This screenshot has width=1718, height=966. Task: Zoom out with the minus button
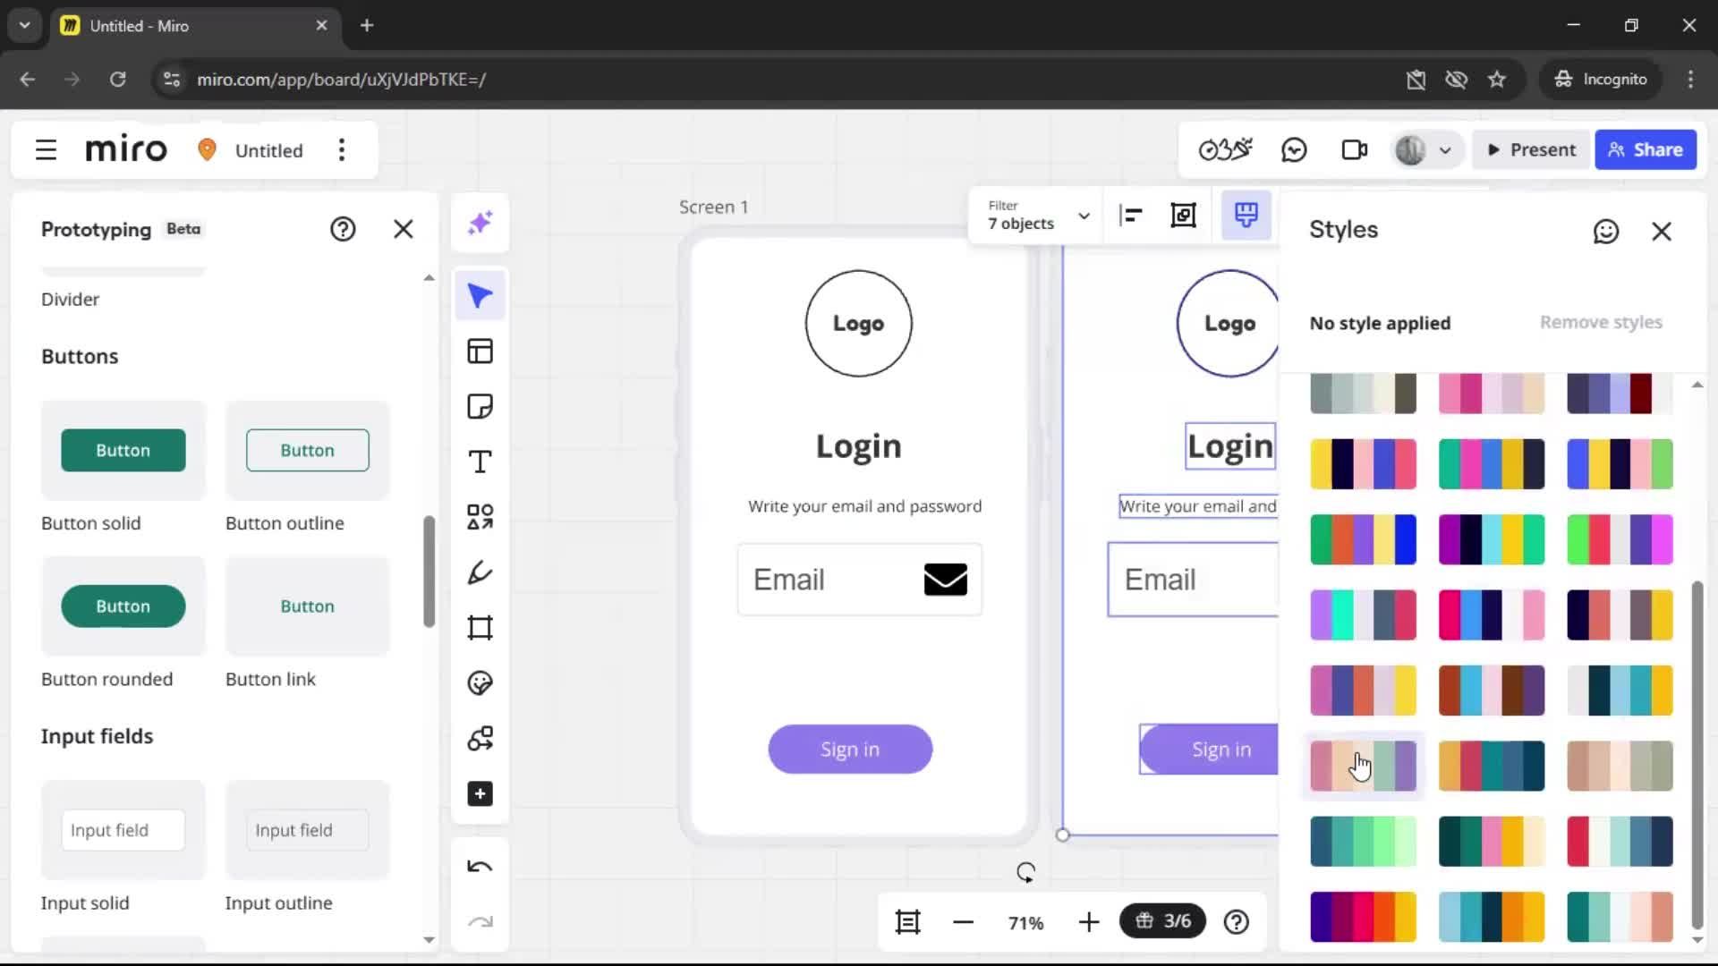[963, 922]
